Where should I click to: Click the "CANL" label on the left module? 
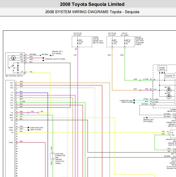(x=11, y=130)
